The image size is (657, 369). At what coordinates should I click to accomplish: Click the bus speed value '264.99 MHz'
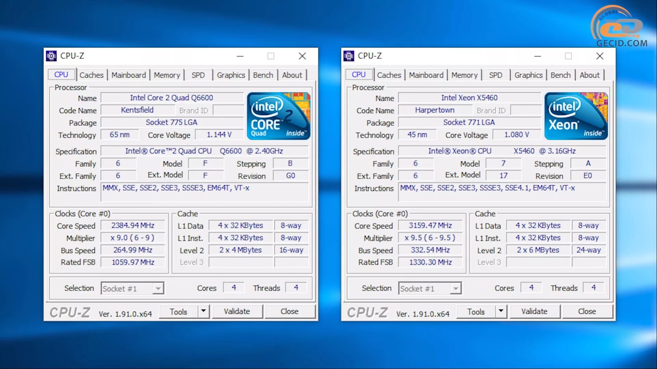[133, 250]
